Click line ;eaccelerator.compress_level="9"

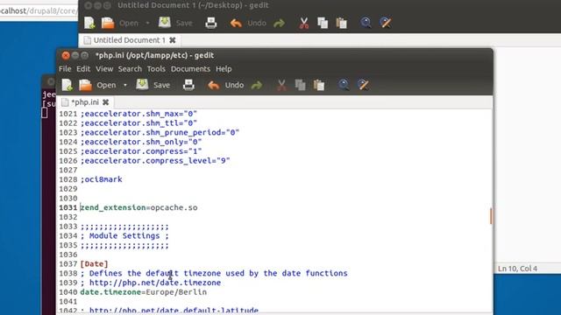coord(155,161)
